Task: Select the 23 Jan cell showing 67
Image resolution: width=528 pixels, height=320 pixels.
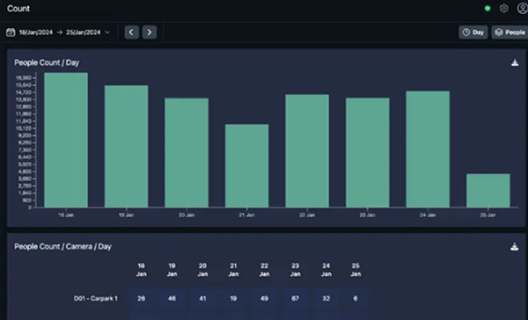Action: pos(295,299)
